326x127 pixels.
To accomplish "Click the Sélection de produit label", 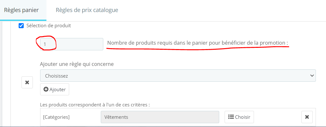I will [x=49, y=26].
